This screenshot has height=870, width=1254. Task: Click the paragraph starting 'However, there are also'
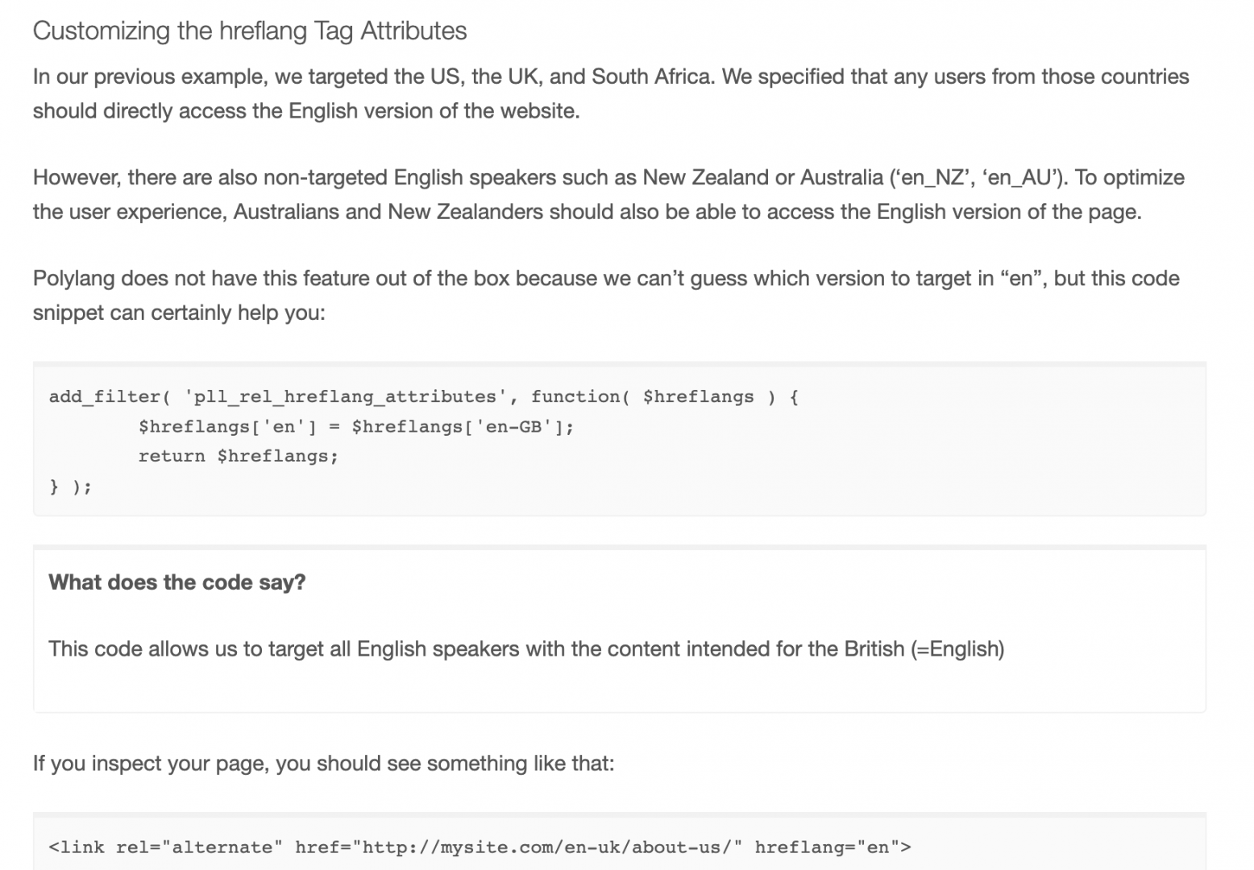[608, 195]
